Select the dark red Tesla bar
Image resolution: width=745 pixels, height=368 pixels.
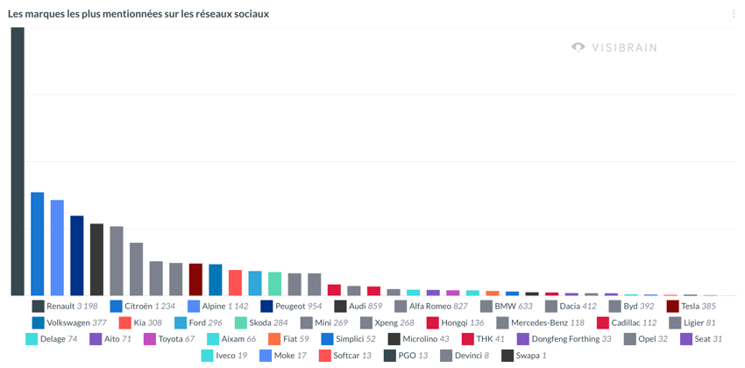point(195,280)
